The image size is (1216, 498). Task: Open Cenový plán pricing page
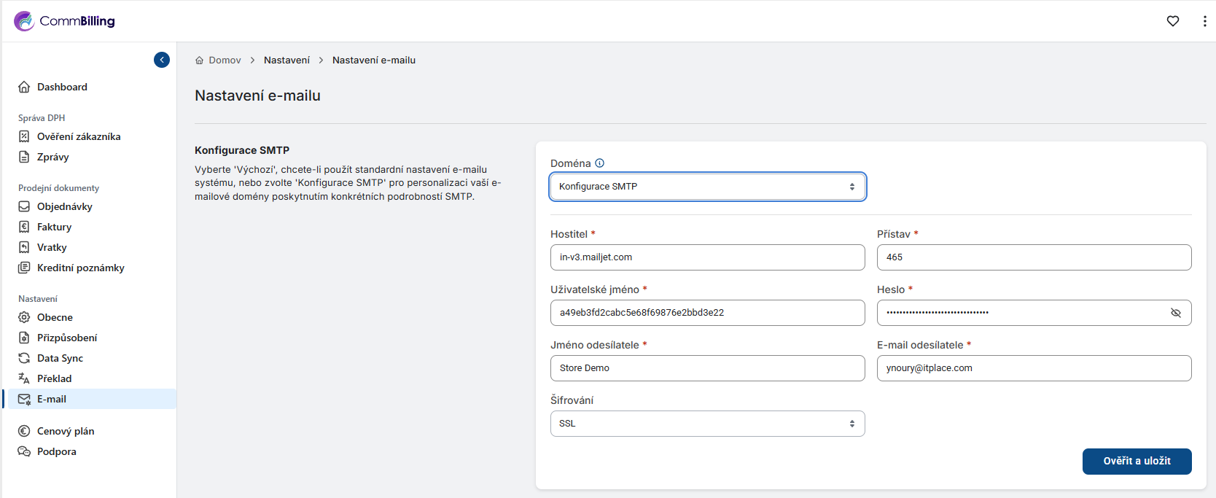click(66, 431)
